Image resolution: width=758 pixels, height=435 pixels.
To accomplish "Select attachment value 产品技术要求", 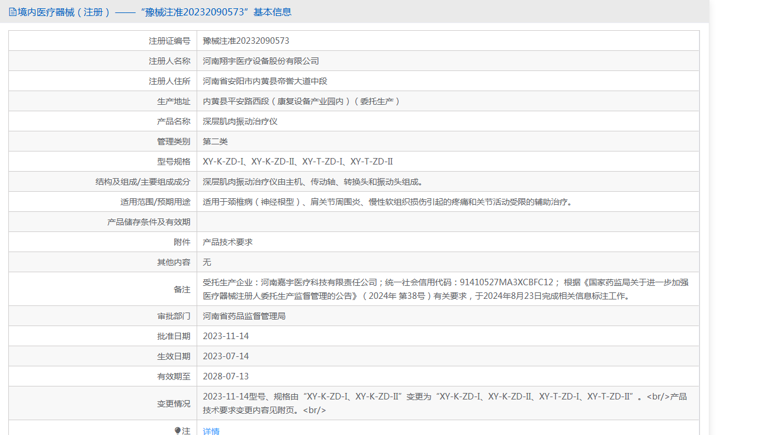I will (228, 242).
